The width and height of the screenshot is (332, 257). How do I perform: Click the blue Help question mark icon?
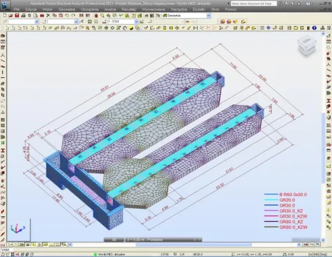tap(314, 28)
